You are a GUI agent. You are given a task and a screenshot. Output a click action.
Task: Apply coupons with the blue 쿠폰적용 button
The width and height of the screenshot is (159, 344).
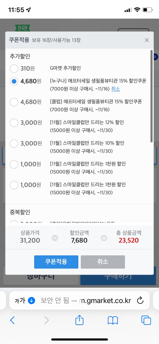56,262
